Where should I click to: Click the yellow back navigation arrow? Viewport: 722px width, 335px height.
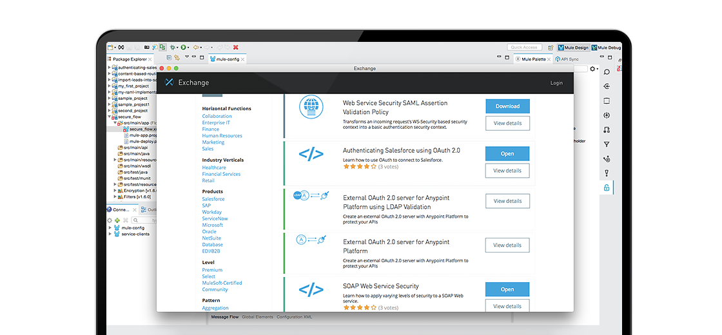coord(196,47)
